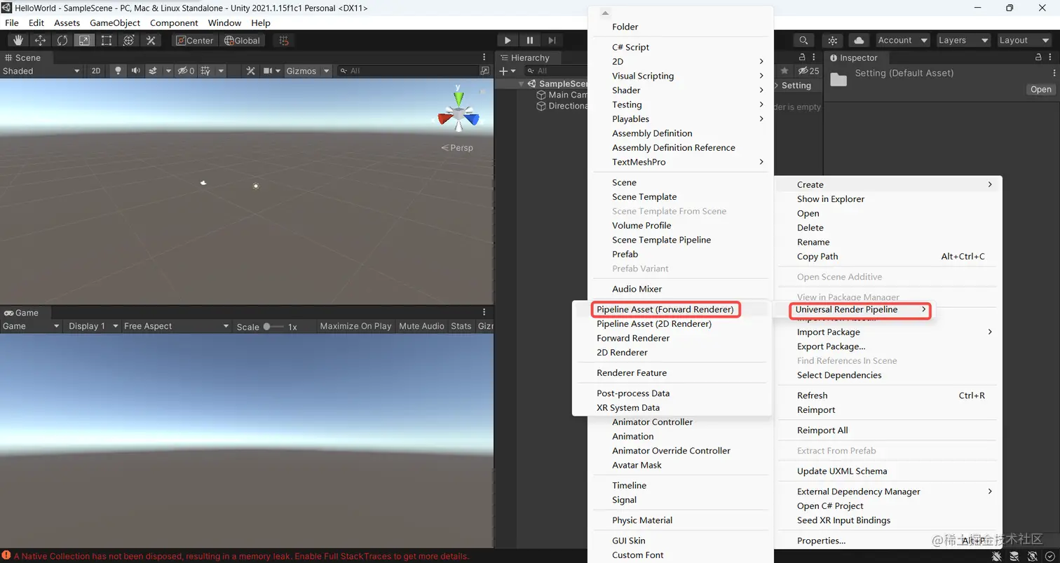The width and height of the screenshot is (1060, 563).
Task: Toggle hidden objects visibility in Scene
Action: (186, 71)
